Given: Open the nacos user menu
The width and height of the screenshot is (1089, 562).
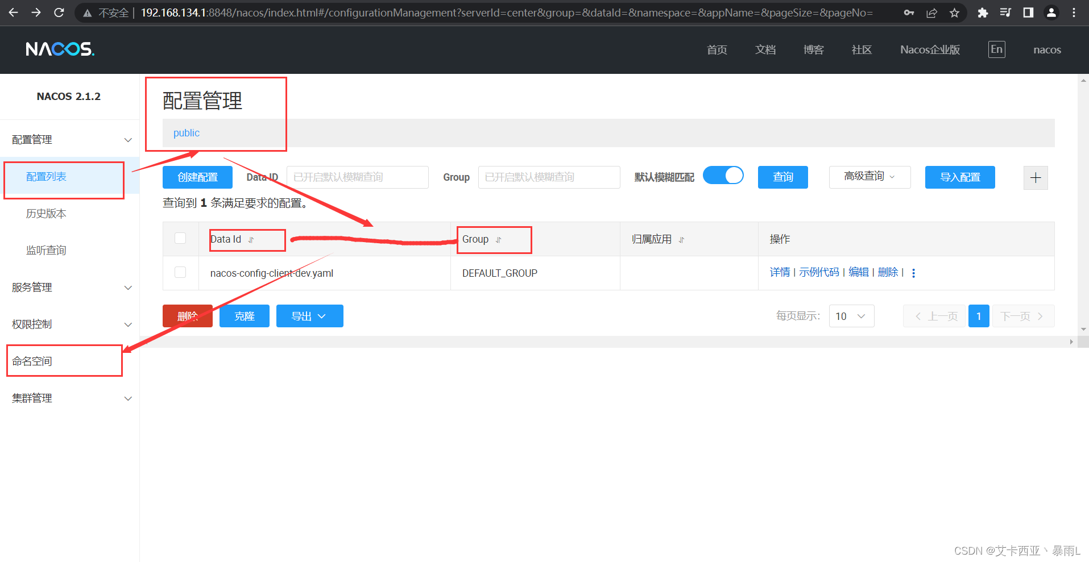Looking at the screenshot, I should tap(1047, 50).
